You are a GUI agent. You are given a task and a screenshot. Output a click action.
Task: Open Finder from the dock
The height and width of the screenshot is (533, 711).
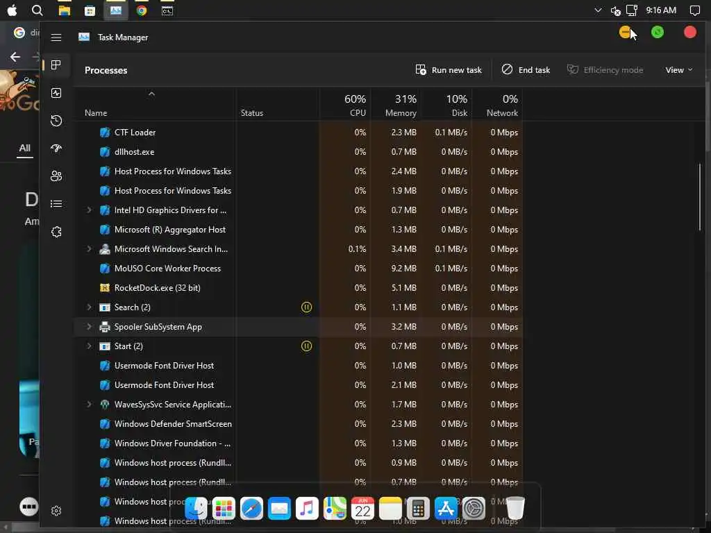point(196,508)
